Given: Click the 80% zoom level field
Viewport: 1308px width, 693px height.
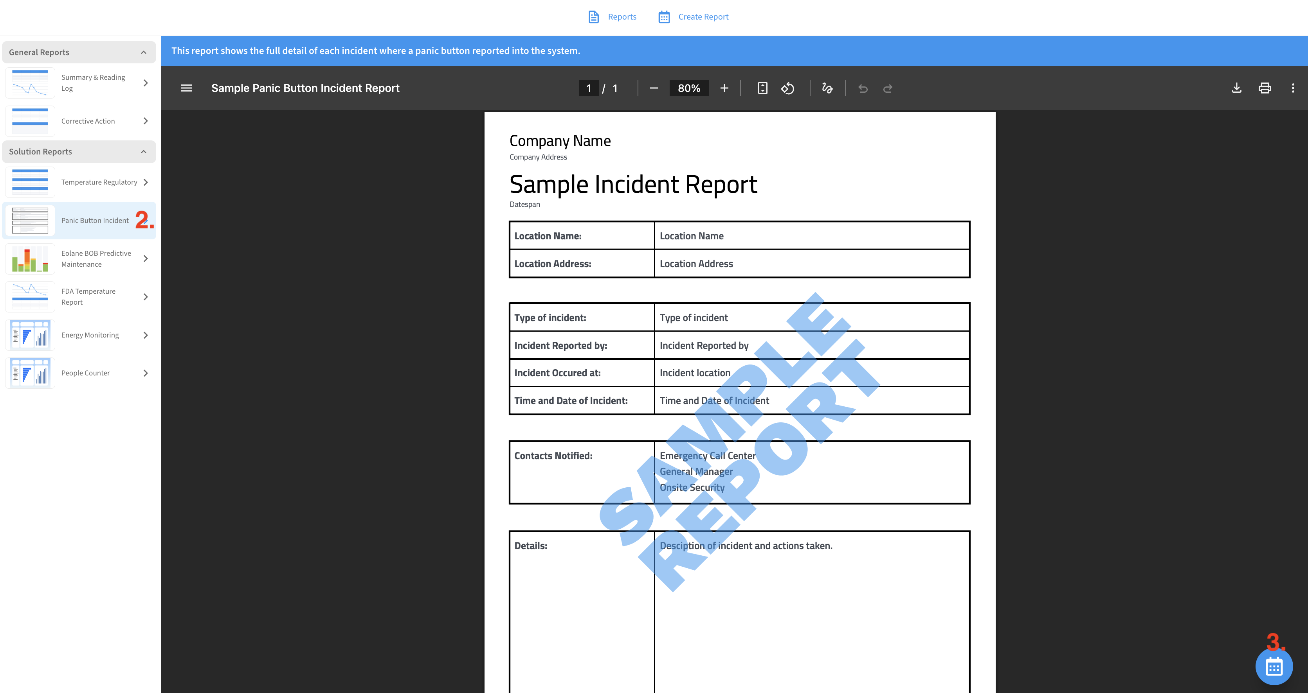Looking at the screenshot, I should click(688, 88).
